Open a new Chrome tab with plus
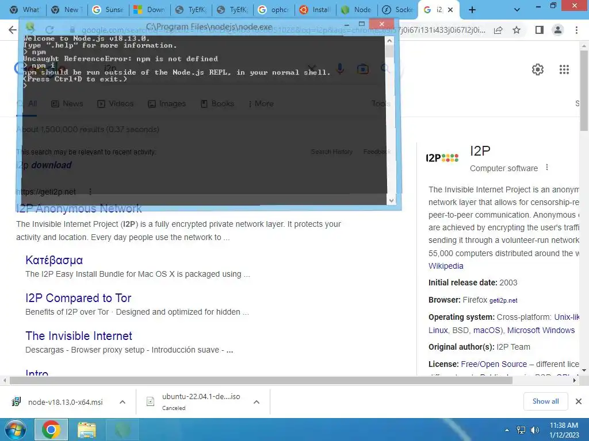The height and width of the screenshot is (441, 589). pyautogui.click(x=472, y=10)
